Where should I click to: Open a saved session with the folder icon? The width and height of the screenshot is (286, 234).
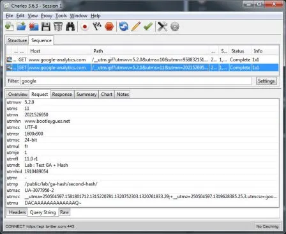(21, 27)
